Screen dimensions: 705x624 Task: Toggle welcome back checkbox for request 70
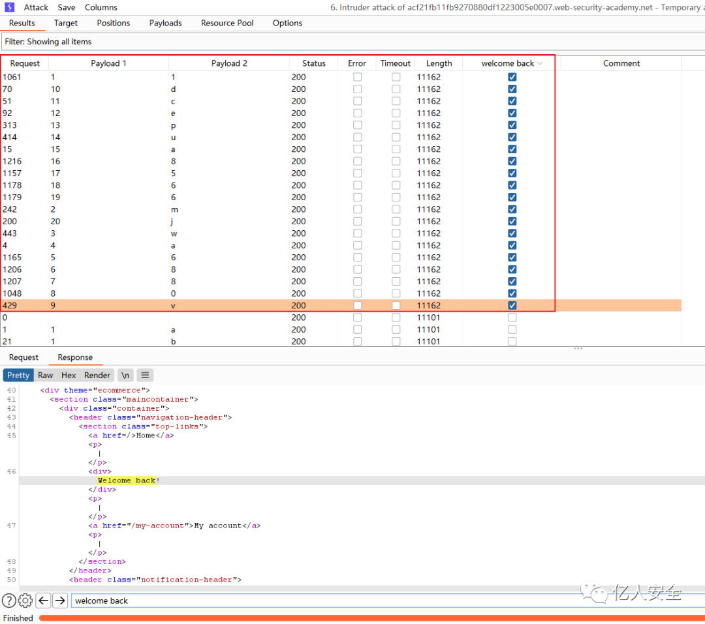click(512, 89)
